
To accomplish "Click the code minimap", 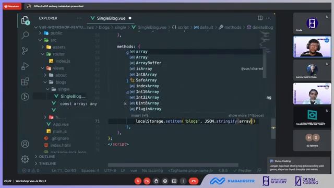I will coord(265,42).
